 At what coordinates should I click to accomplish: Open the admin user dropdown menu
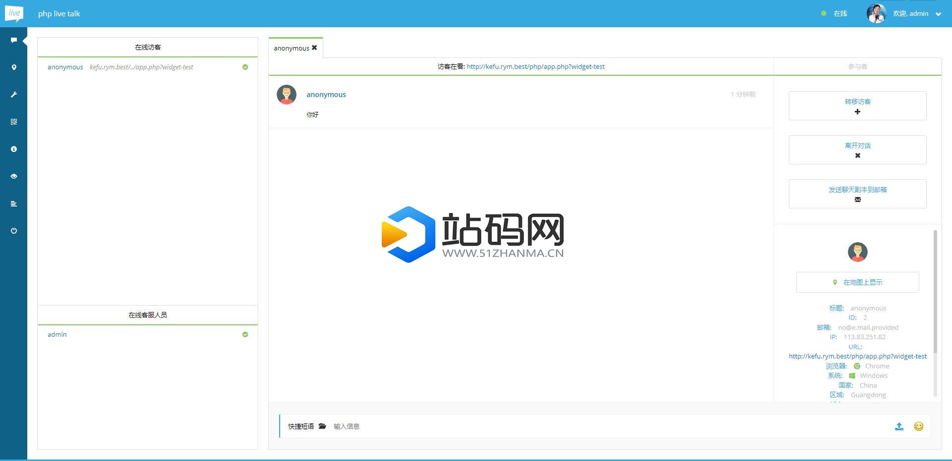point(938,14)
